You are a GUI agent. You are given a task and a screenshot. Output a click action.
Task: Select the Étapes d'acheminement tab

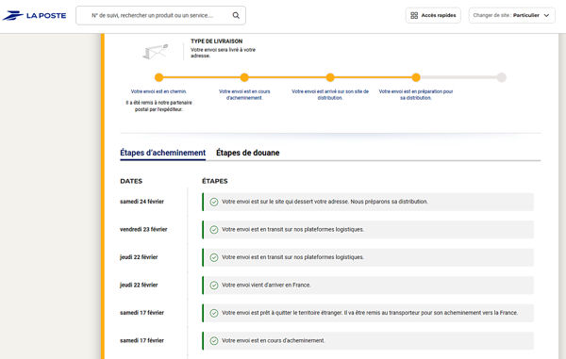[x=163, y=153]
